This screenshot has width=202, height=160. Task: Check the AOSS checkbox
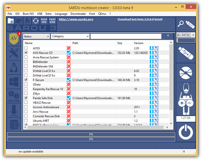tap(26, 48)
